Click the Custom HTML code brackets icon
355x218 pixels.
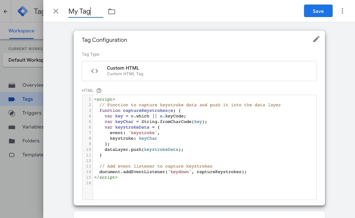pyautogui.click(x=95, y=71)
